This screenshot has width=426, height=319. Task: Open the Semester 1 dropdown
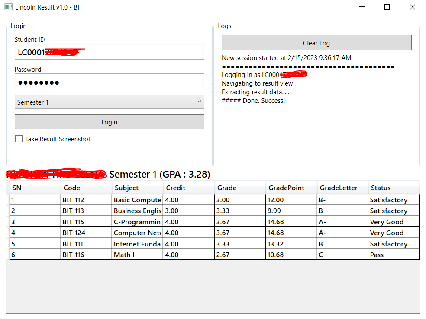click(x=109, y=102)
